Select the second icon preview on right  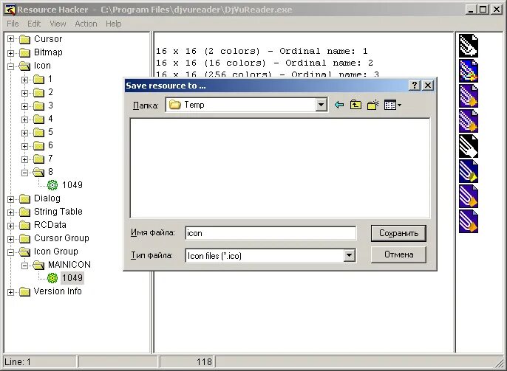coord(469,71)
